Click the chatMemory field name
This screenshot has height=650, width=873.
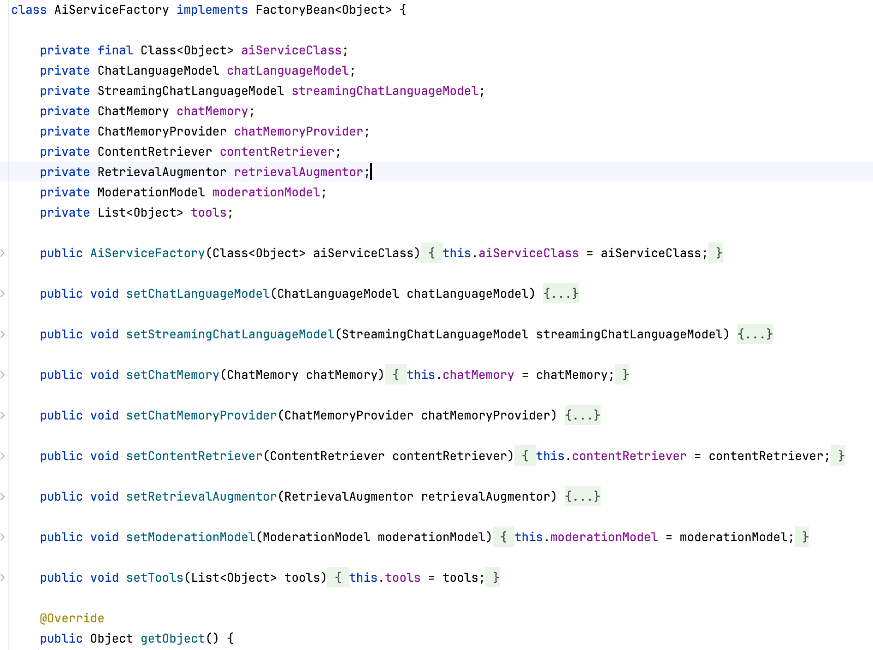(x=212, y=111)
